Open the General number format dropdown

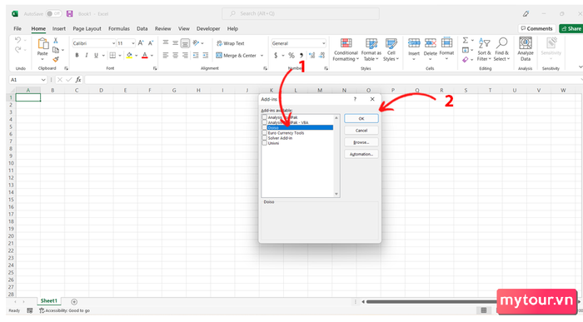(x=323, y=43)
